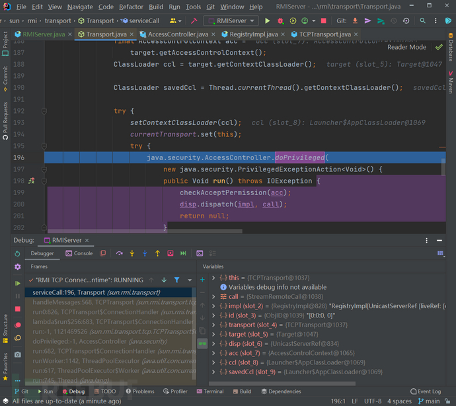This screenshot has width=456, height=406.
Task: Expand impl (slot_2) variable
Action: tap(213, 306)
